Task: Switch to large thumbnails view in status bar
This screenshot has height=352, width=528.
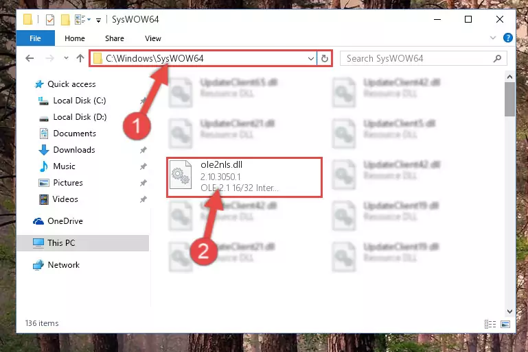Action: [505, 324]
